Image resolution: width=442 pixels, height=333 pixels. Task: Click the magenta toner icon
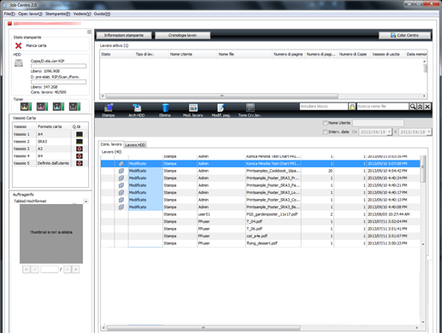(x=42, y=107)
